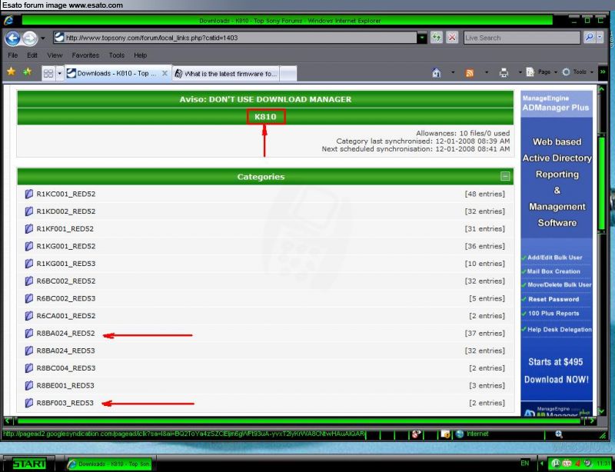Click the horizontal scrollbar of the page
The height and width of the screenshot is (472, 615).
point(300,421)
